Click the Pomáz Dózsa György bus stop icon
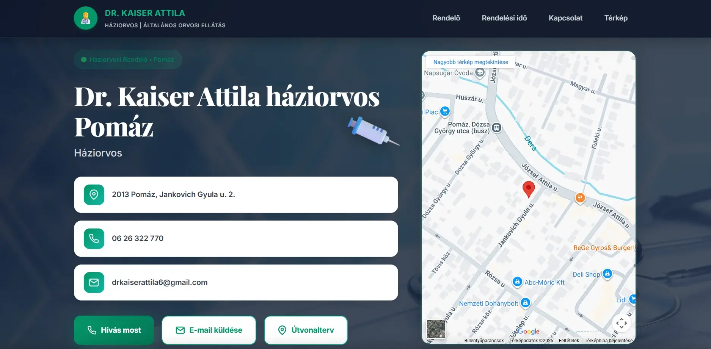 pyautogui.click(x=496, y=128)
